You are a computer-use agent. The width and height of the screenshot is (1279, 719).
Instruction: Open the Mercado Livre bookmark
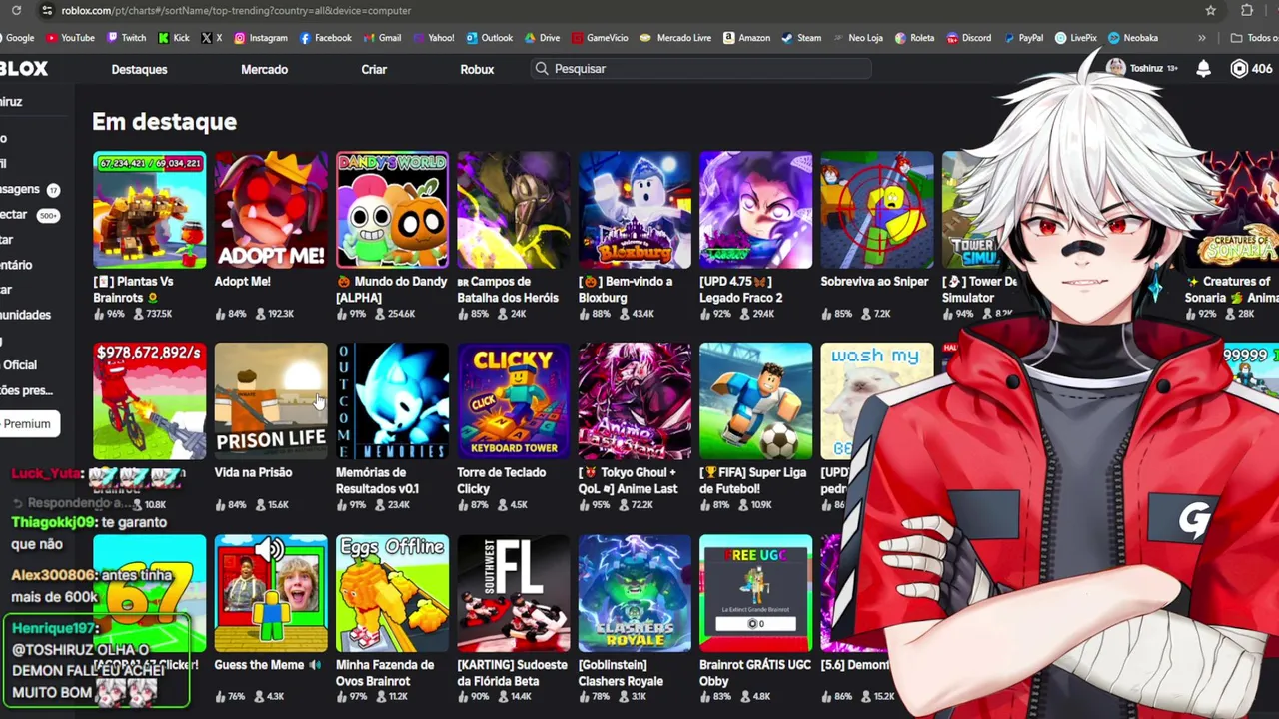click(675, 38)
